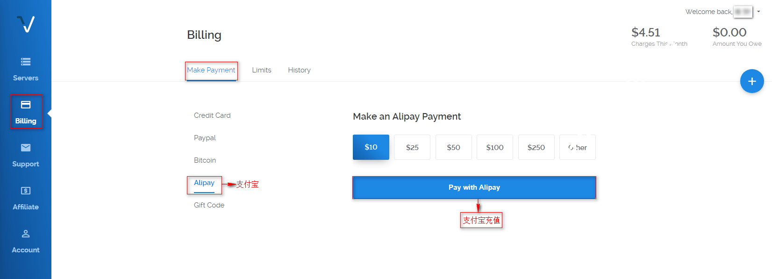Open the Servers sidebar icon
The height and width of the screenshot is (279, 772).
(x=26, y=62)
